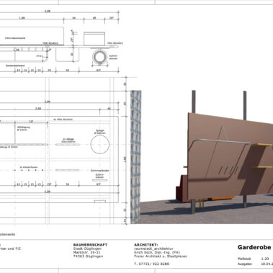Click the 'Garderobenwand' label in the plan view
This screenshot has height=273, width=273.
point(15,66)
